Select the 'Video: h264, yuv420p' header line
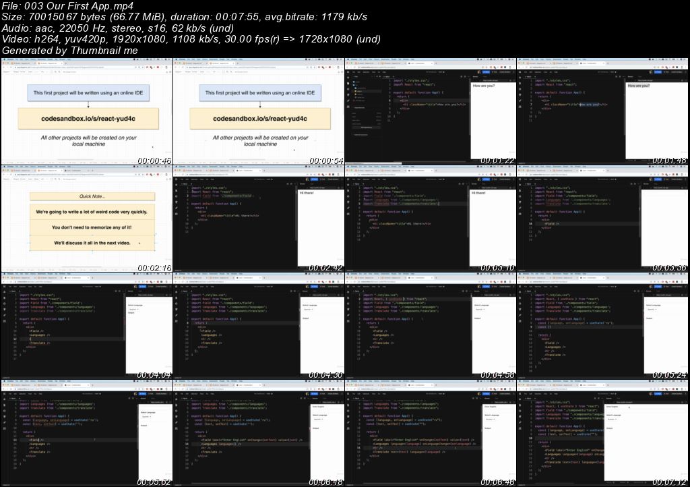Screen dimensions: 690x487 (x=191, y=38)
